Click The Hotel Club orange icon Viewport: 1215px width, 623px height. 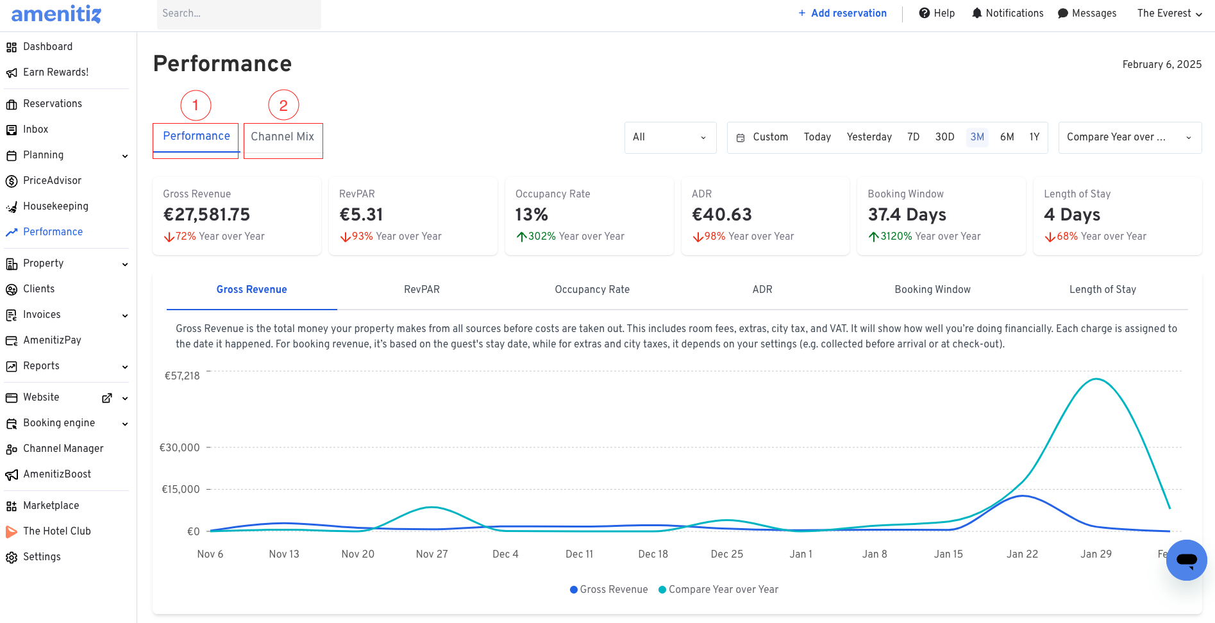[12, 531]
